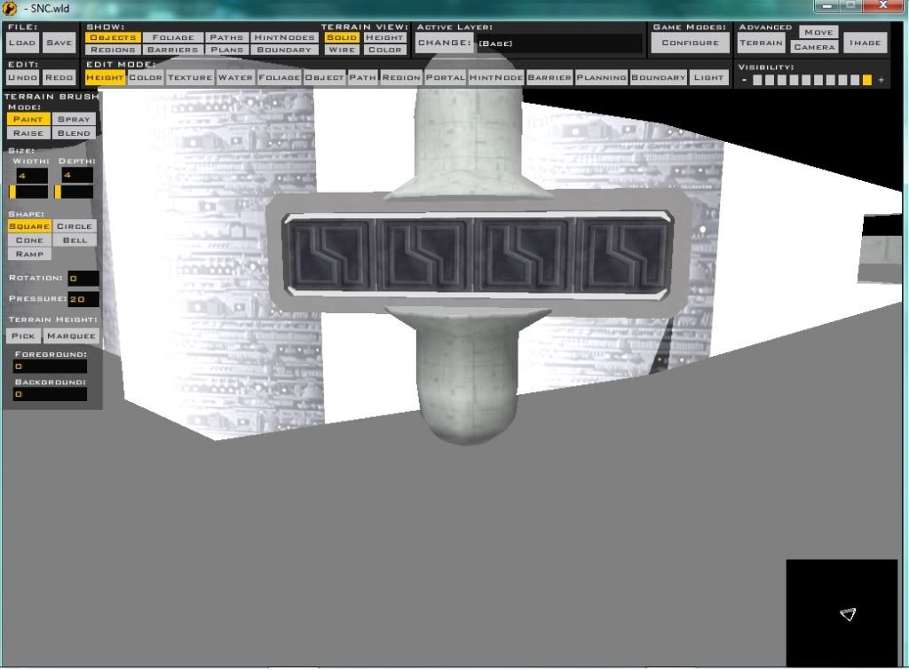909x670 pixels.
Task: Select Cone brush shape
Action: 29,240
